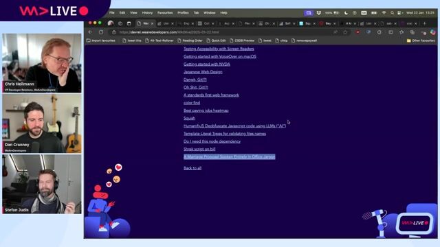Image resolution: width=440 pixels, height=247 pixels.
Task: Open site information lock icon in address bar
Action: pyautogui.click(x=113, y=32)
